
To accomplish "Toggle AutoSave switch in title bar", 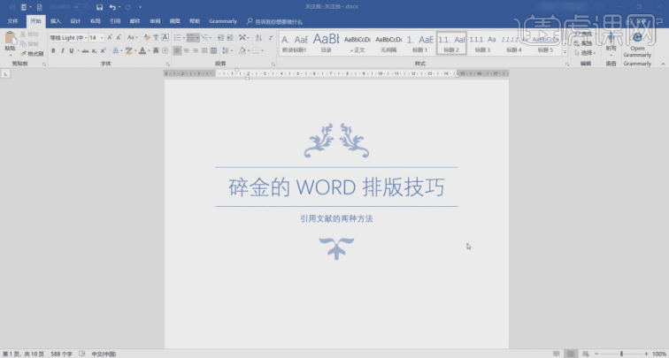I will click(81, 7).
